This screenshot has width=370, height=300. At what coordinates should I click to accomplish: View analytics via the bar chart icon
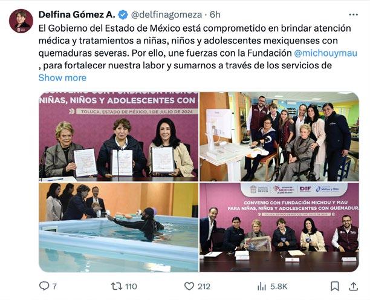coord(262,287)
